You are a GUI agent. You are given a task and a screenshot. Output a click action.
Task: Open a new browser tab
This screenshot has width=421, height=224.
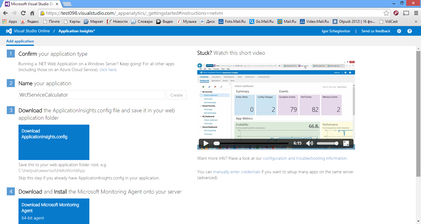pos(67,4)
